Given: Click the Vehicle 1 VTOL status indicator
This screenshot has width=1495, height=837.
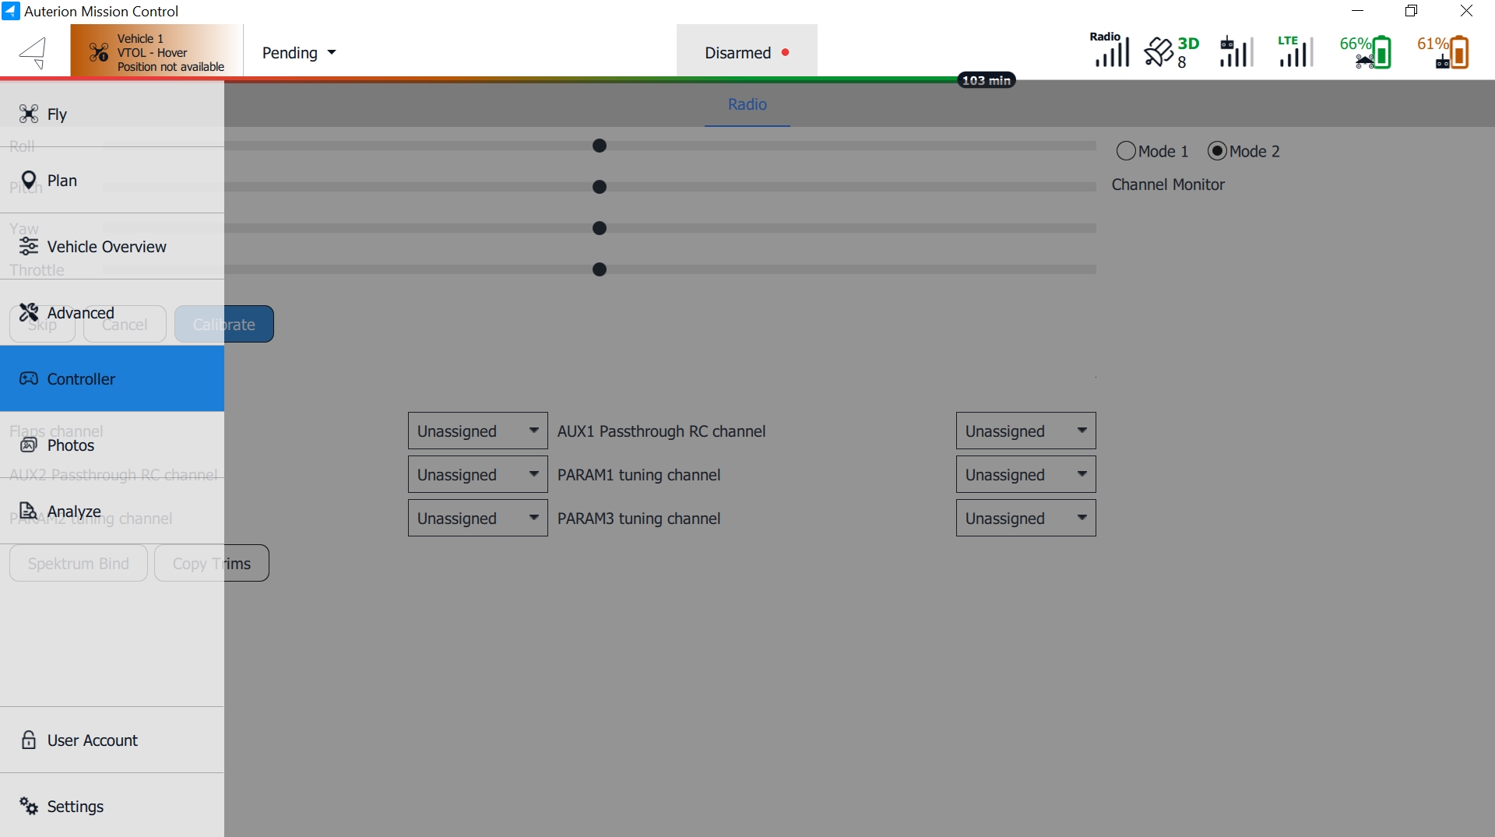Looking at the screenshot, I should (157, 52).
